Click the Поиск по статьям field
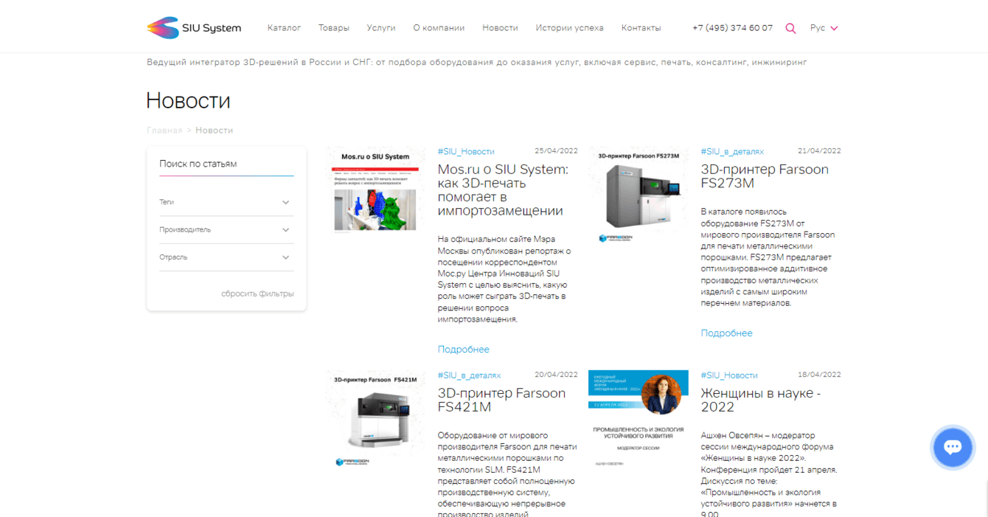This screenshot has width=988, height=517. click(x=226, y=164)
